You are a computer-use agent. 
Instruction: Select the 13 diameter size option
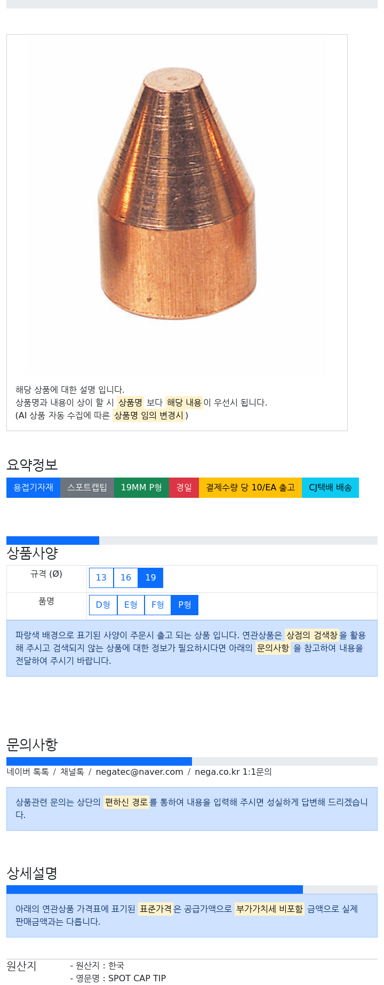tap(101, 577)
